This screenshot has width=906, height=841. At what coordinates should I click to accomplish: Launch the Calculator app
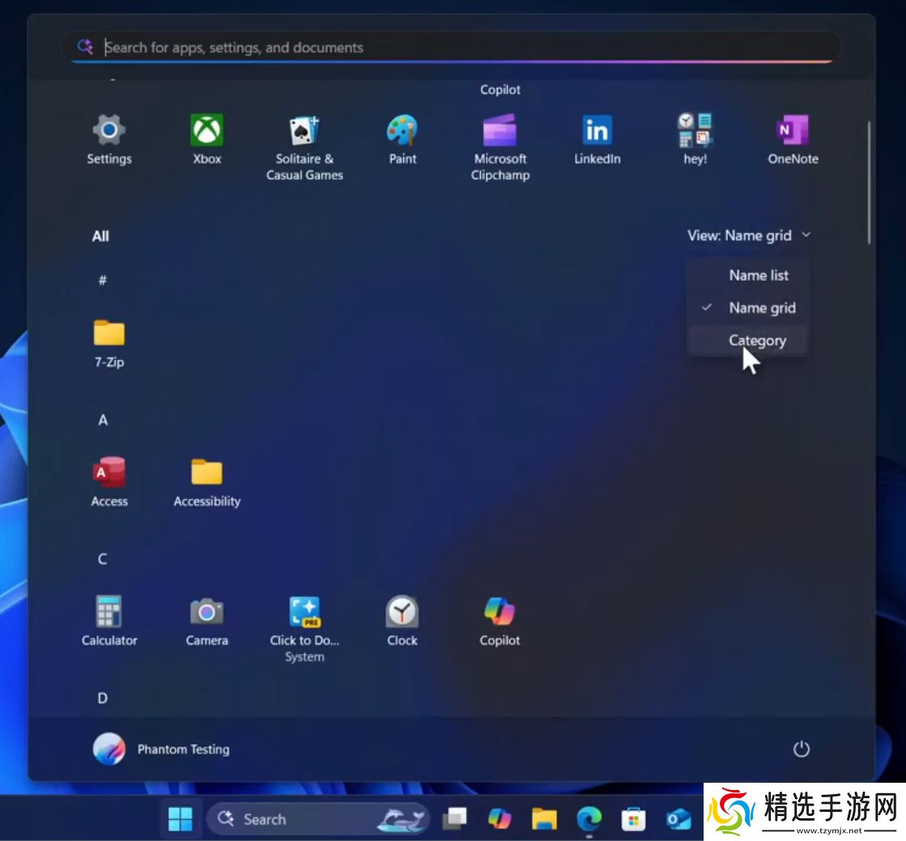109,620
